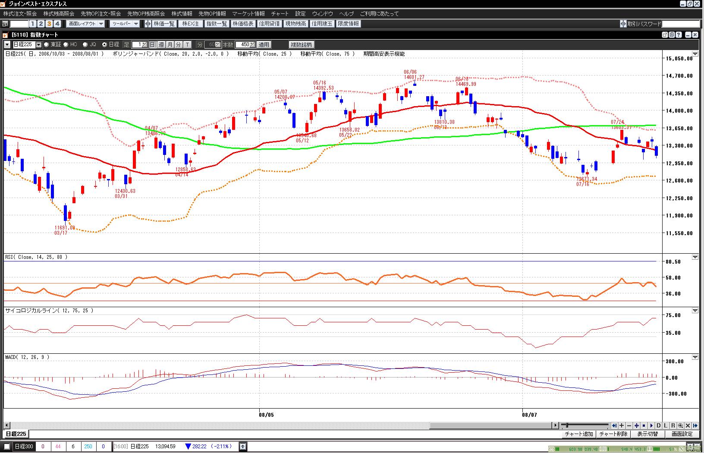Expand the 日経225 index combo box

pos(39,44)
